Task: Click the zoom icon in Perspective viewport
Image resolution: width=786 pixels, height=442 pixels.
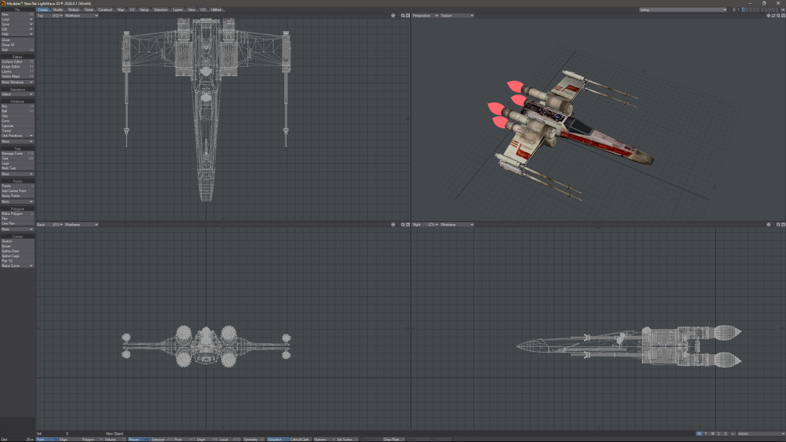Action: point(778,15)
